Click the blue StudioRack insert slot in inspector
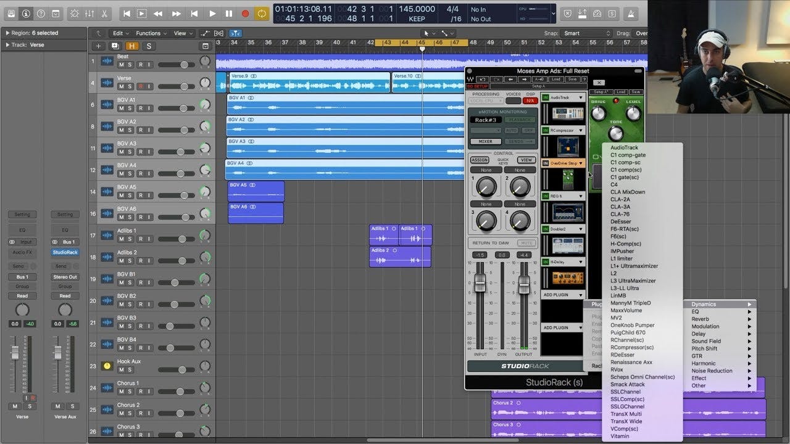The width and height of the screenshot is (790, 444). pyautogui.click(x=65, y=252)
